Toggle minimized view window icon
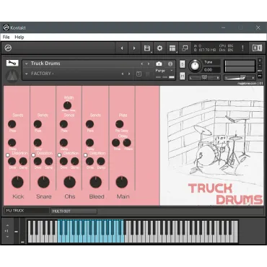 (x=185, y=48)
